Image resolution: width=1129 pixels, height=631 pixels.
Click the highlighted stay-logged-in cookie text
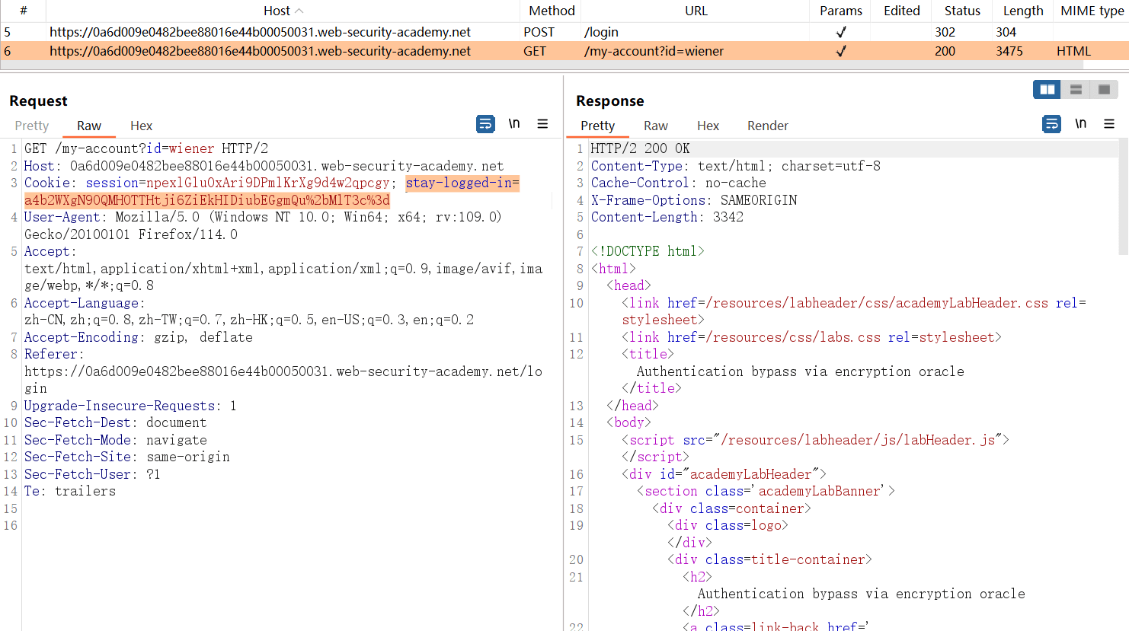click(x=462, y=183)
